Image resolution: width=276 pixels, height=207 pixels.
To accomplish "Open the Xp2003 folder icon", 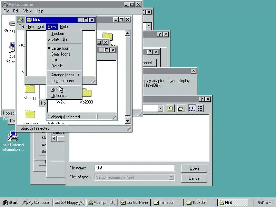I will (x=87, y=93).
